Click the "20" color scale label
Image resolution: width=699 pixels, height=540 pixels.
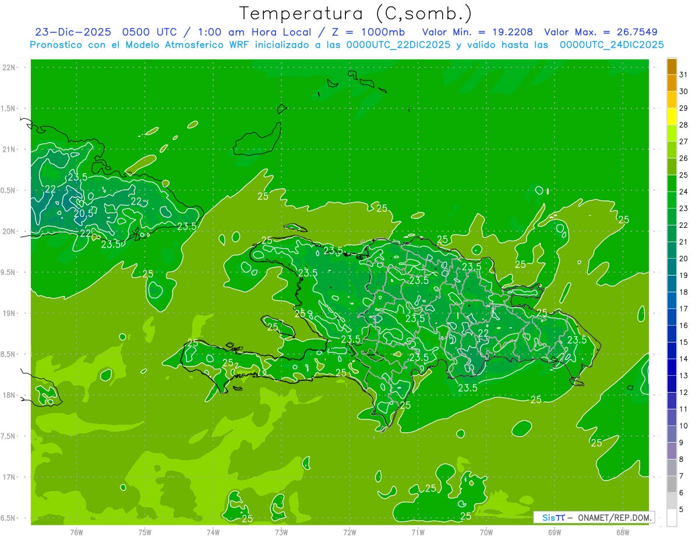(x=684, y=259)
